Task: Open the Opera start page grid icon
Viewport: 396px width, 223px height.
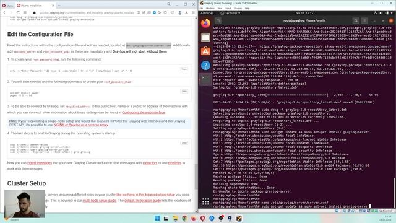Action: 25,12
